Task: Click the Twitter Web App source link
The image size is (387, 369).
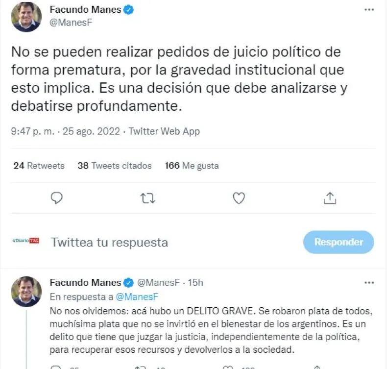Action: click(x=165, y=131)
